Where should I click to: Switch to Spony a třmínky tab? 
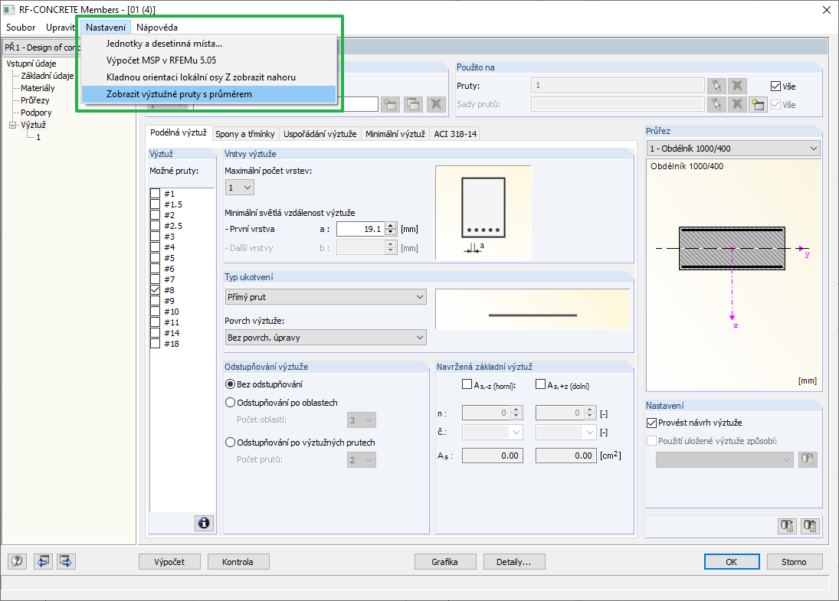coord(245,134)
